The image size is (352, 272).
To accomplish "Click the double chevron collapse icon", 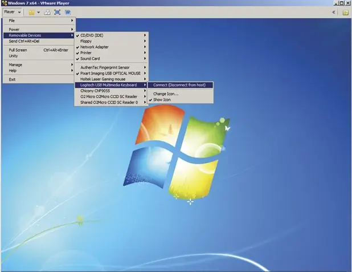I will tap(334, 13).
